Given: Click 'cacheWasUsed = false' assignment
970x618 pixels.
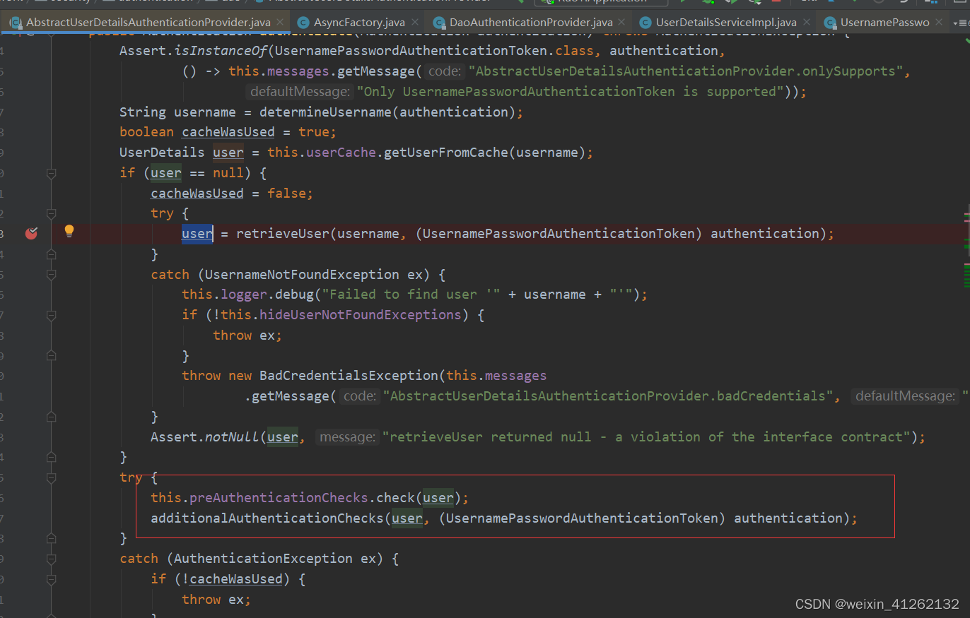Looking at the screenshot, I should pos(232,194).
